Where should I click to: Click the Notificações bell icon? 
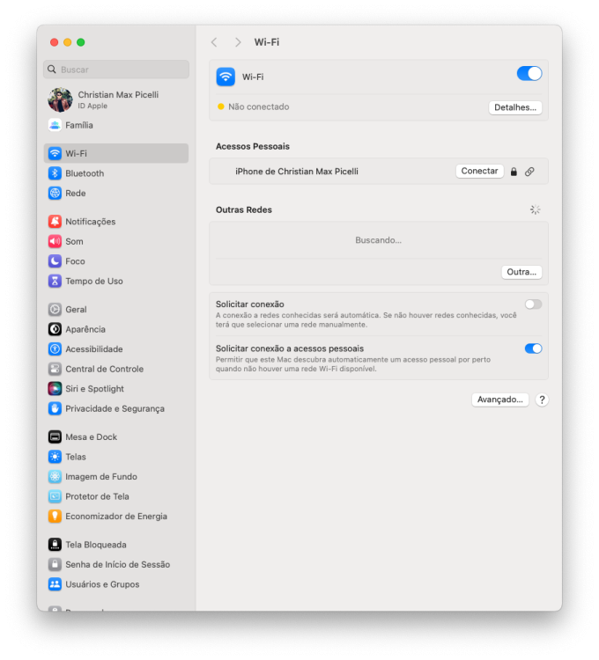pos(55,221)
